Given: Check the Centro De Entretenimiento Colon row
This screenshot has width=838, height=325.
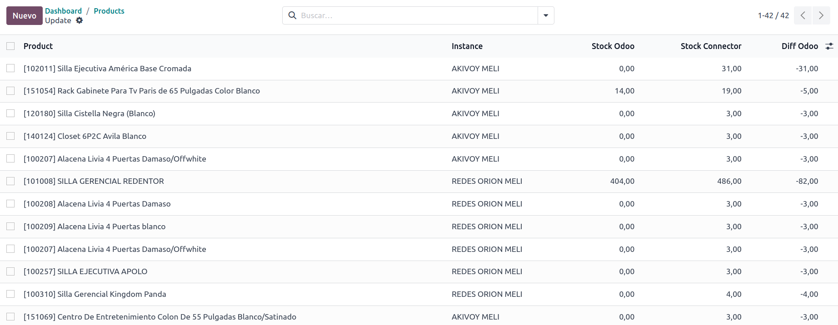Looking at the screenshot, I should coord(10,316).
